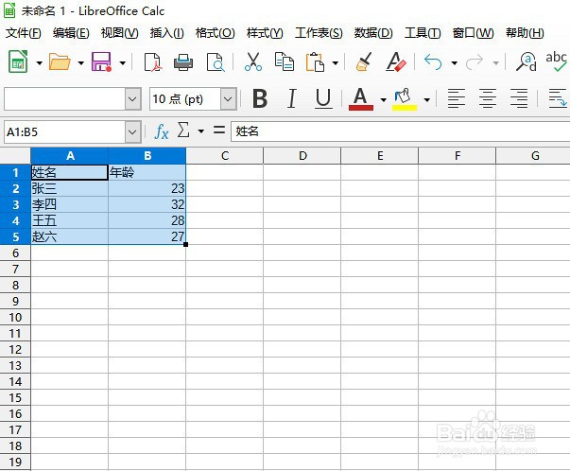Screen dimensions: 570x471
Task: Click cell containing 年龄
Action: pos(147,172)
